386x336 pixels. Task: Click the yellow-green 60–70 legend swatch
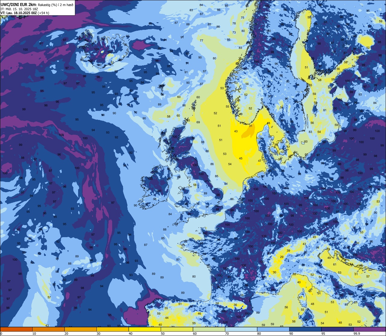[x=209, y=329]
